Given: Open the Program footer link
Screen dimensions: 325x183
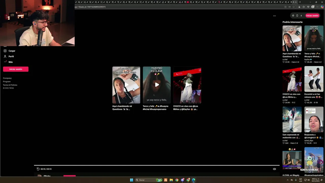Looking at the screenshot, I should tap(7, 82).
